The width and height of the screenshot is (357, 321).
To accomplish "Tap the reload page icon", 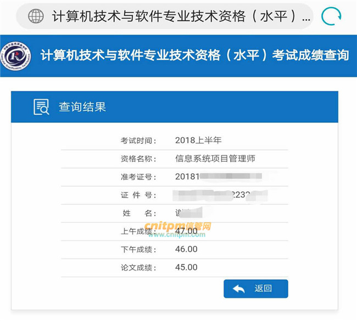I will 331,16.
